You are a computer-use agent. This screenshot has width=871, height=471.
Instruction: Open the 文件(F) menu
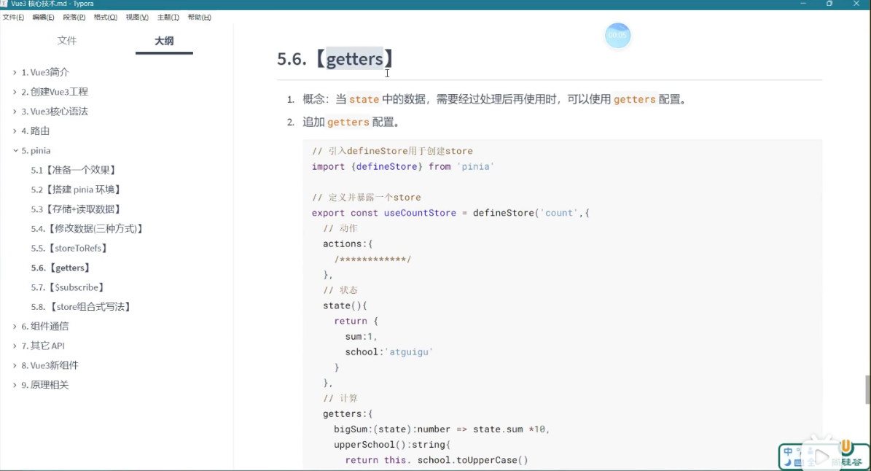(x=13, y=17)
